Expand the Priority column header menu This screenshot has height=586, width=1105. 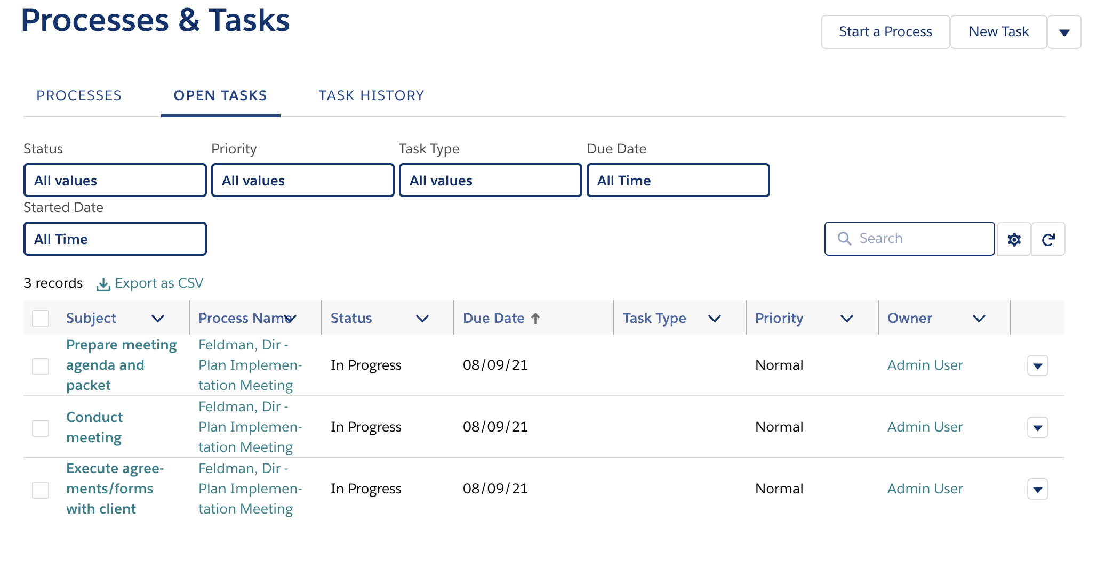click(x=847, y=318)
